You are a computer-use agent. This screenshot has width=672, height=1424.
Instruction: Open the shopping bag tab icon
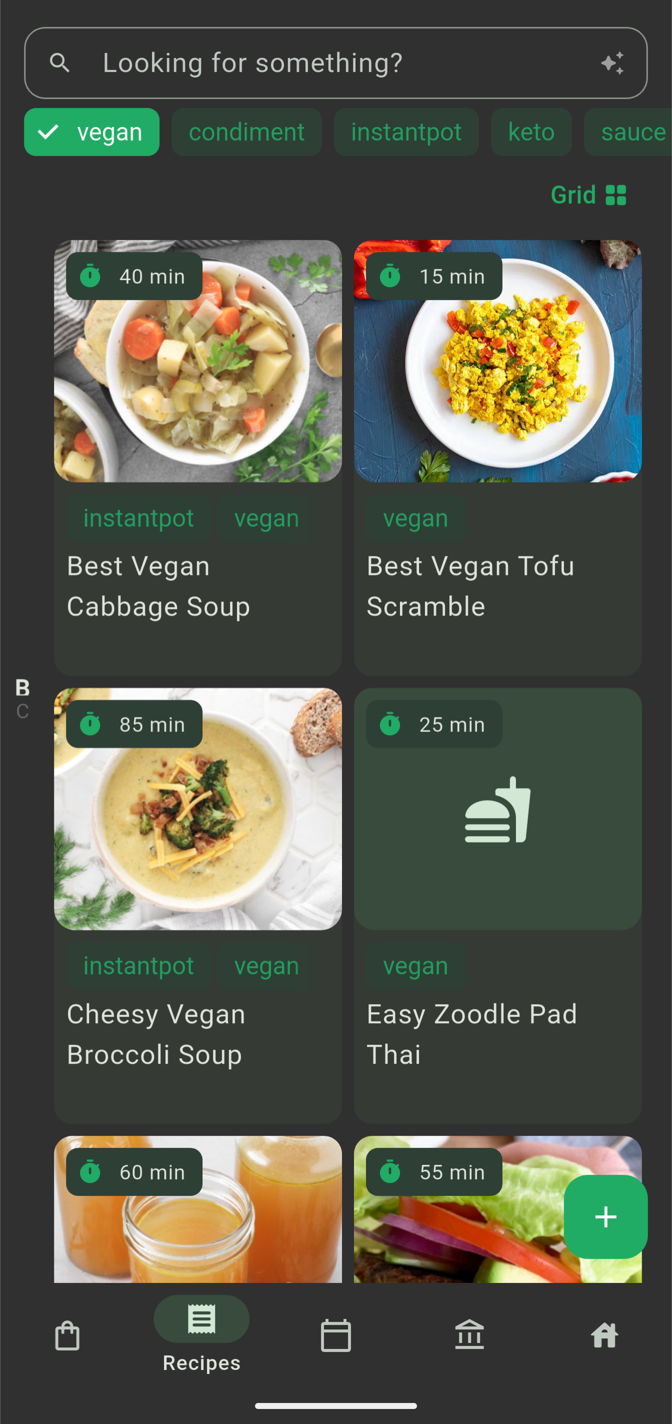67,1335
